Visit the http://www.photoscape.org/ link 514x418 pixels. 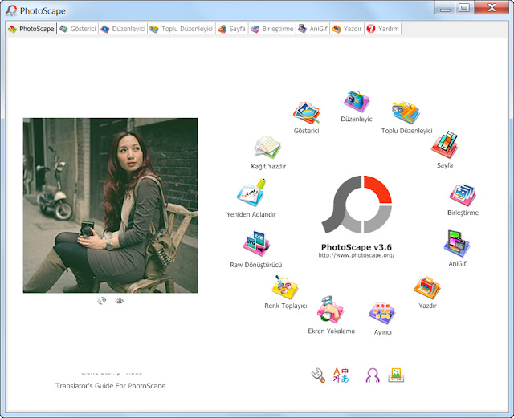[357, 255]
